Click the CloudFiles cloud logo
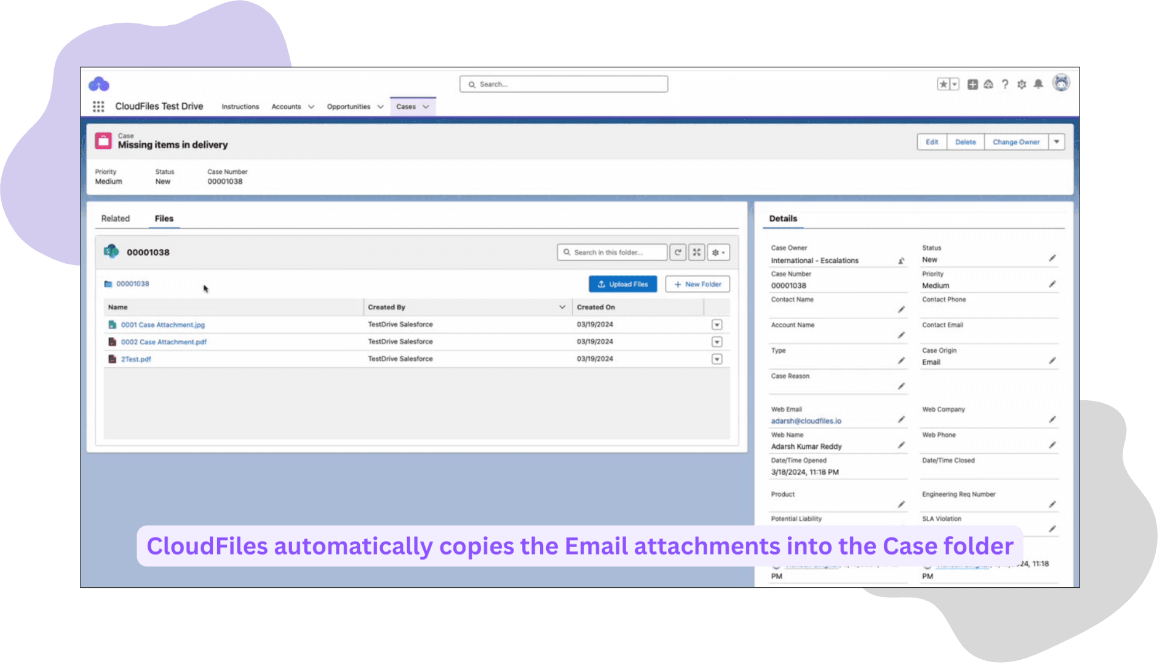 click(99, 84)
